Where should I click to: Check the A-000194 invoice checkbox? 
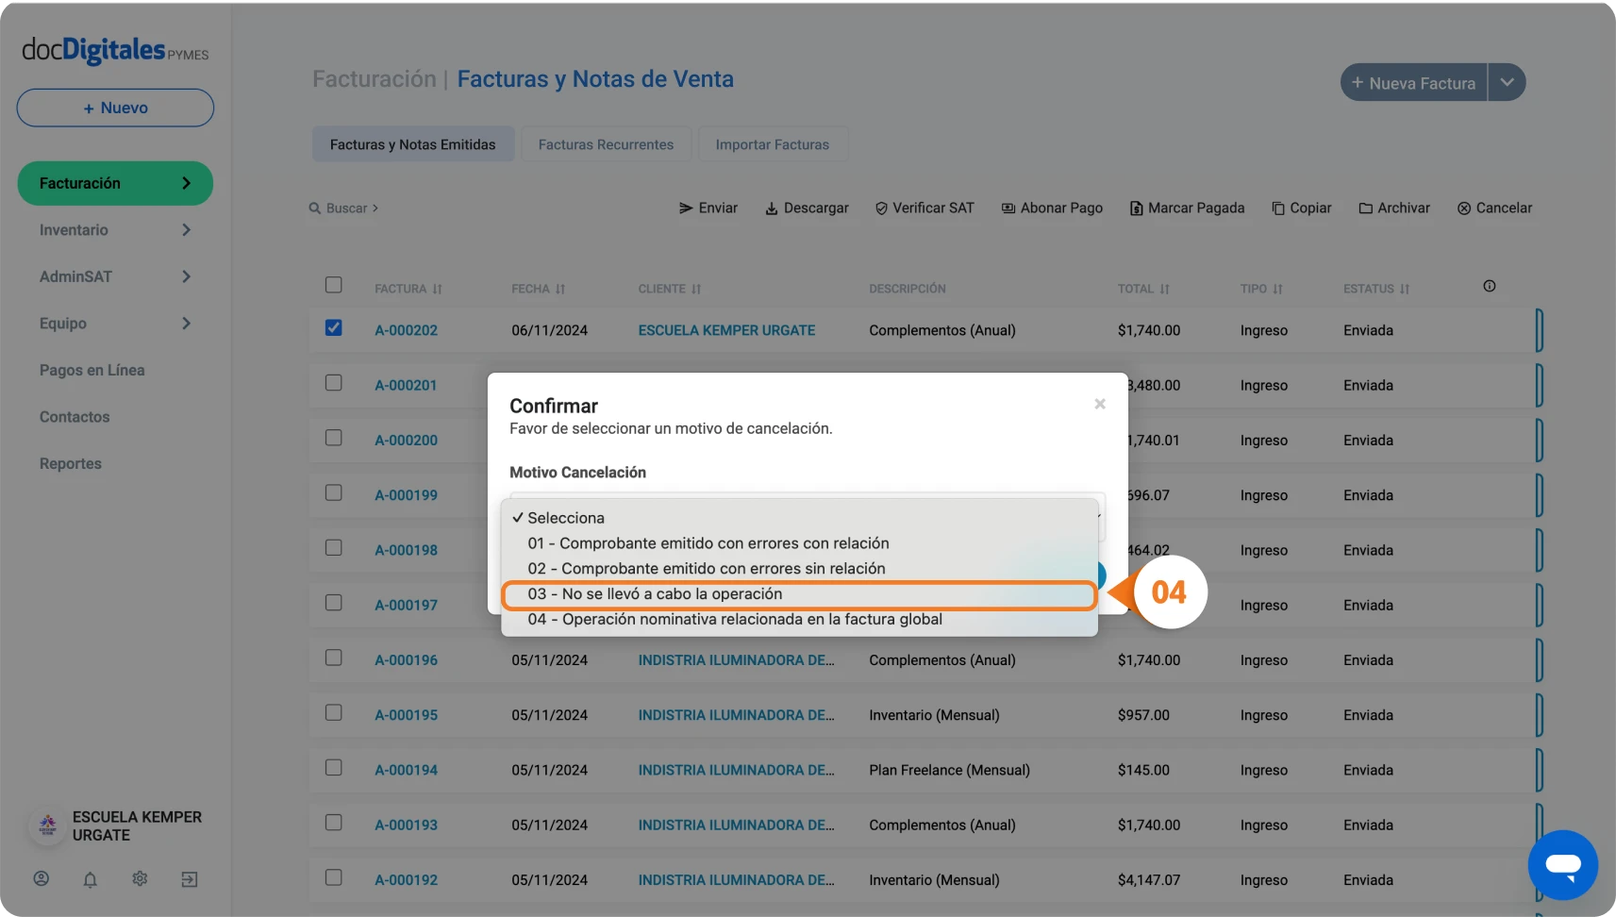[x=334, y=767]
